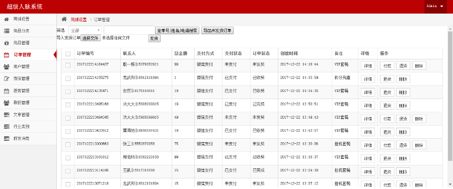Select the checkbox for the 13:50:51 order
Viewport: 453px width, 189px height.
(x=68, y=105)
